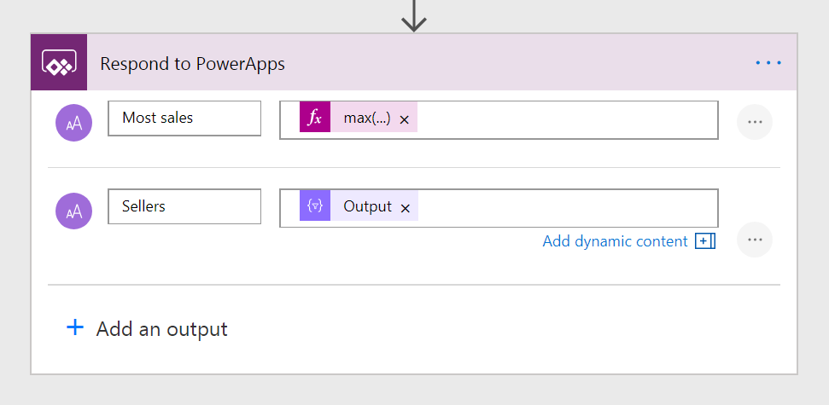The image size is (829, 405).
Task: Click the Add dynamic content link
Action: 615,241
